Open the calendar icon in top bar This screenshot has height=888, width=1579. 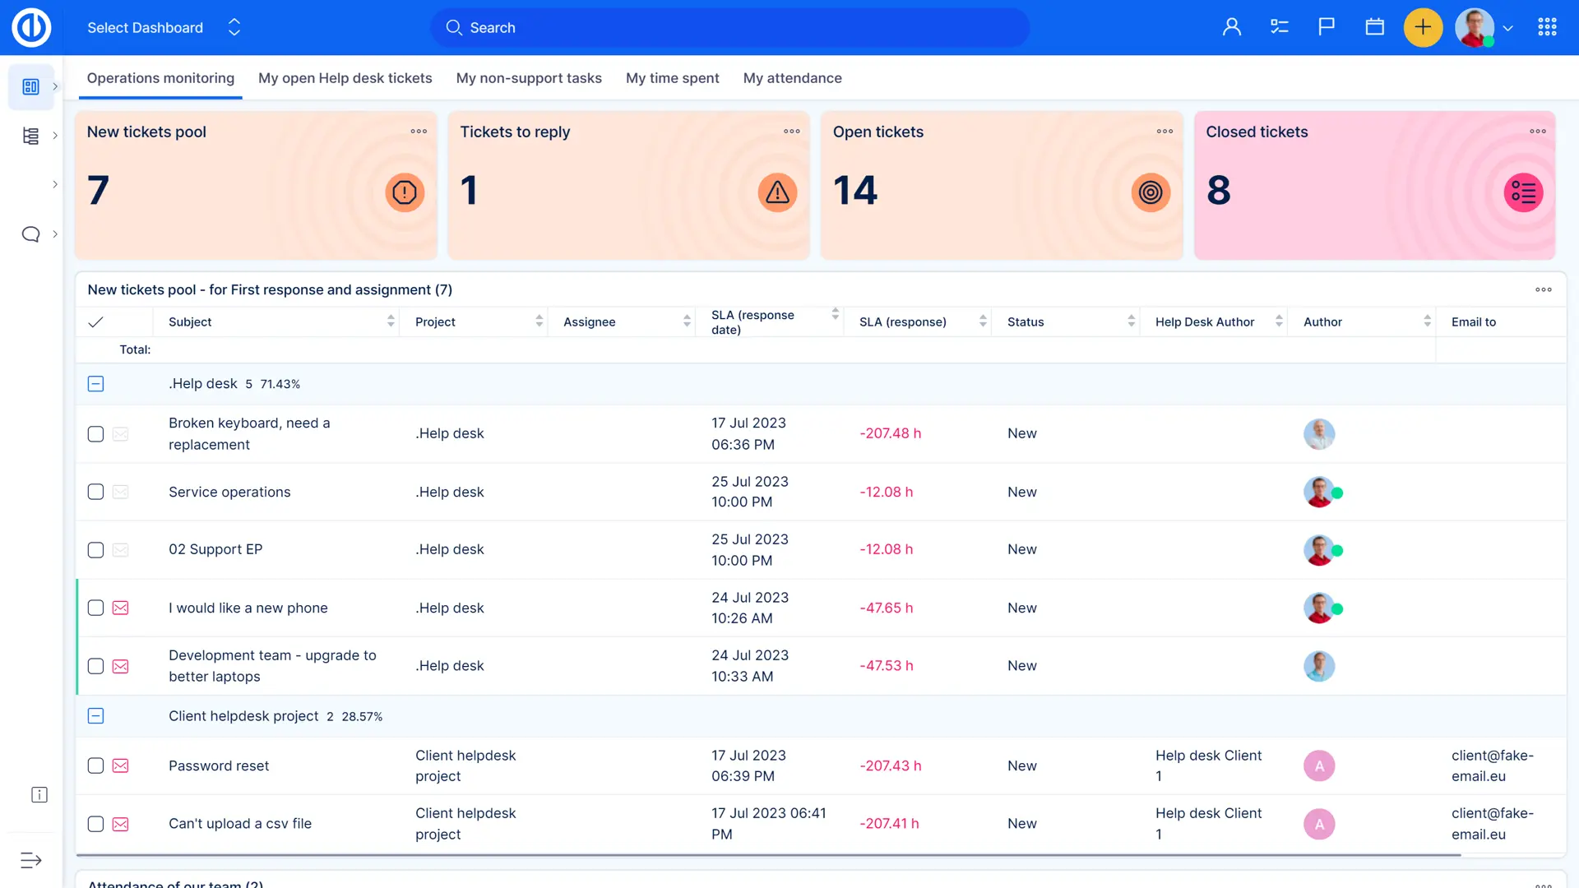(1374, 27)
